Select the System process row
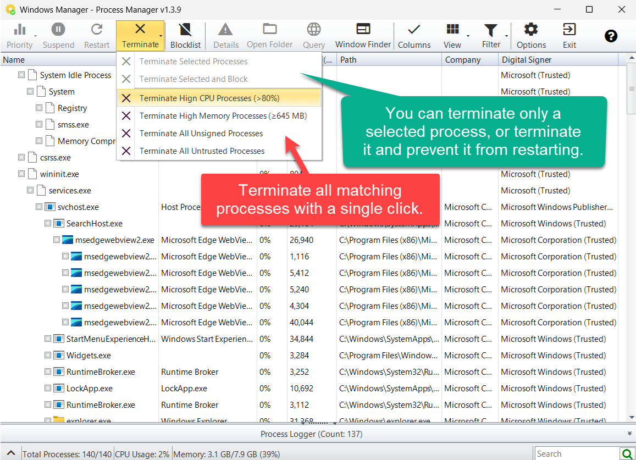This screenshot has width=636, height=460. [62, 92]
